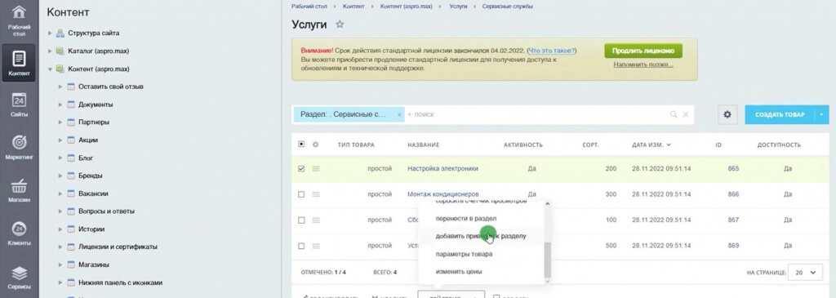This screenshot has height=298, width=836.
Task: Click the Каталог (aspro.max) tree icon
Action: 60,51
